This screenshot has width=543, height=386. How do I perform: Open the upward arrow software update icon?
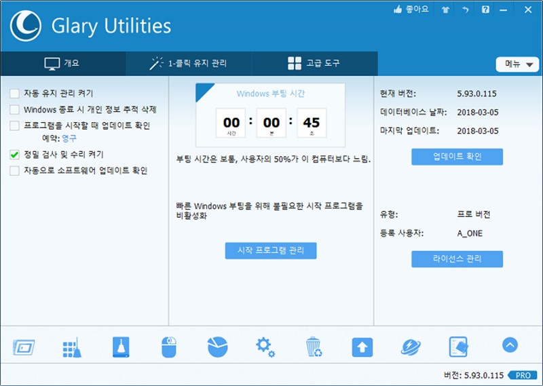[362, 347]
